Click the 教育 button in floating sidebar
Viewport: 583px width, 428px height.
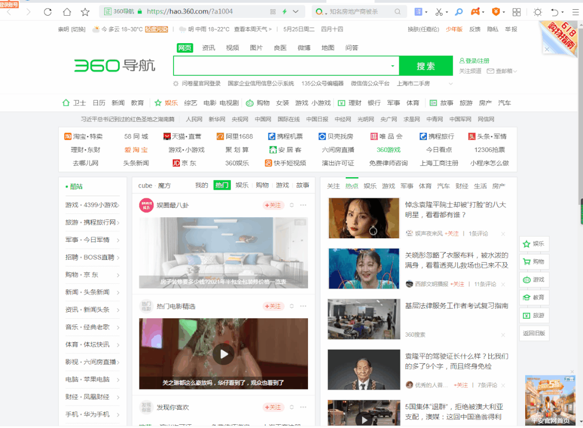coord(534,297)
